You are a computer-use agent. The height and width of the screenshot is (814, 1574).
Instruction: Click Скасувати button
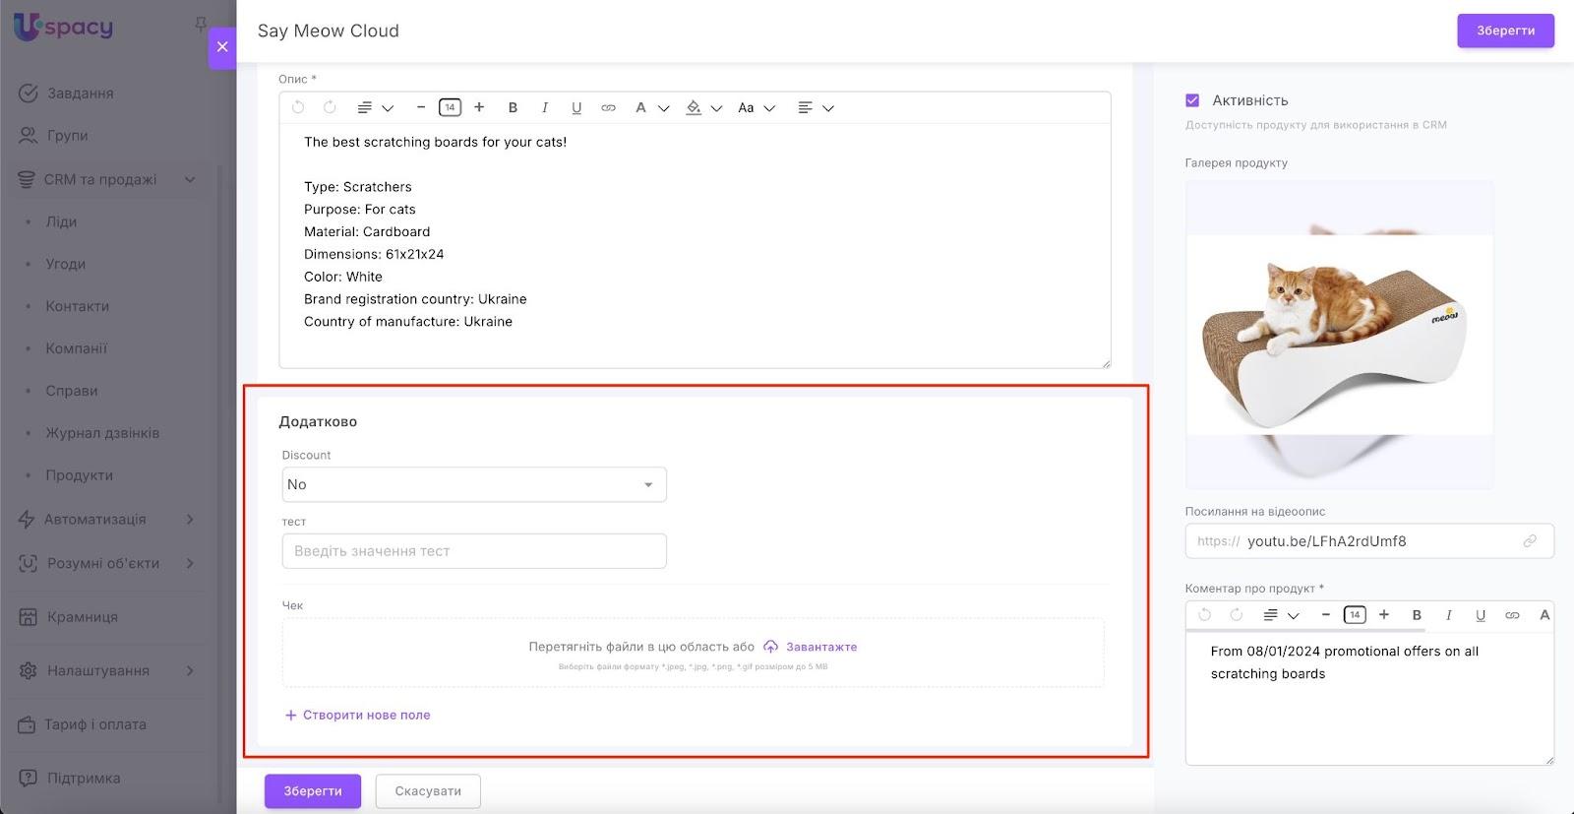pos(428,791)
